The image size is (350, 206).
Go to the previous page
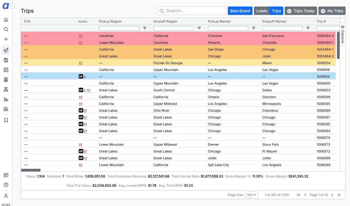click(305, 195)
